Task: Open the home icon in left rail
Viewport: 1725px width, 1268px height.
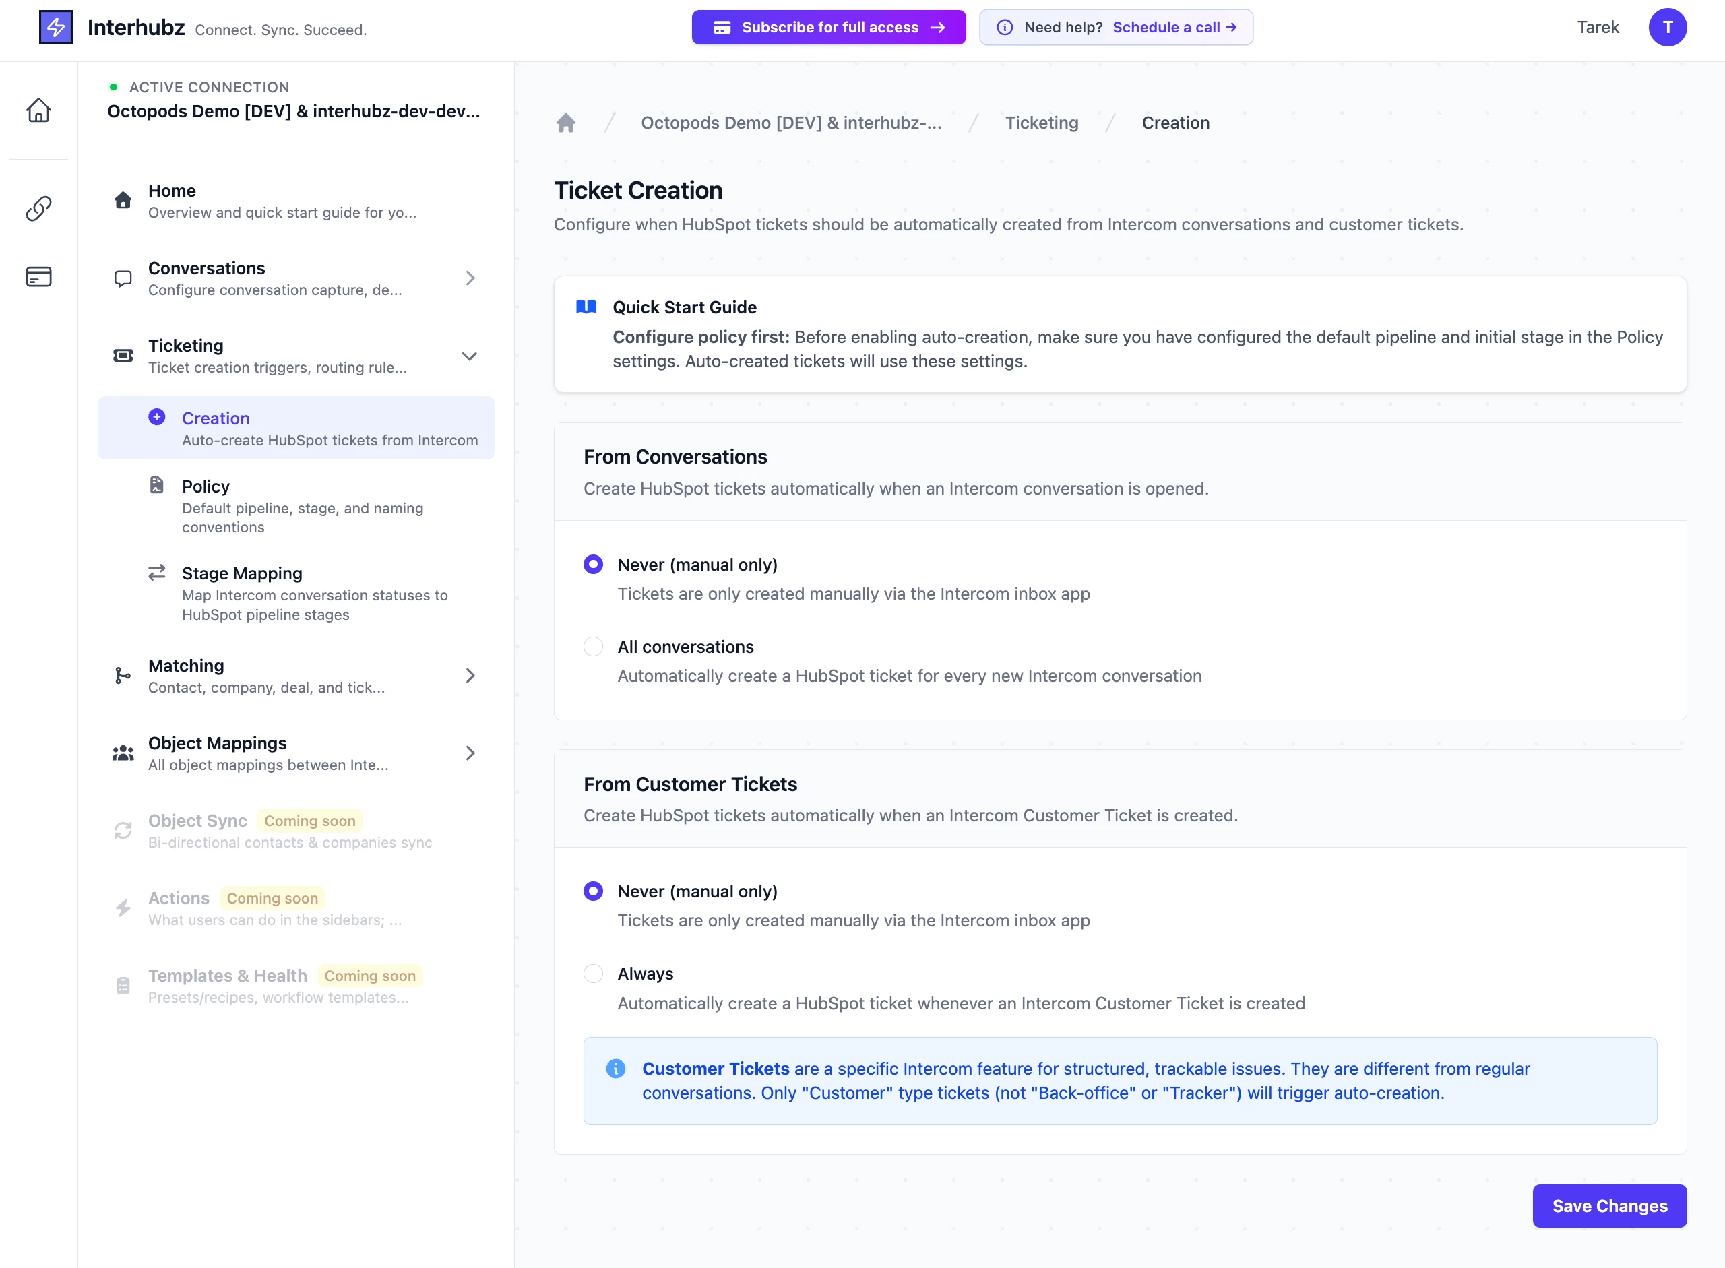Action: (x=38, y=110)
